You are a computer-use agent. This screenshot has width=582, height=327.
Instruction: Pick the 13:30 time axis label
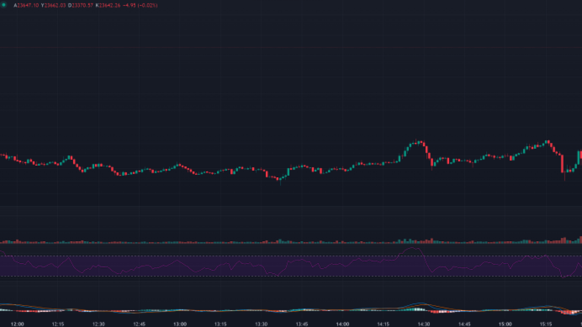pos(261,324)
